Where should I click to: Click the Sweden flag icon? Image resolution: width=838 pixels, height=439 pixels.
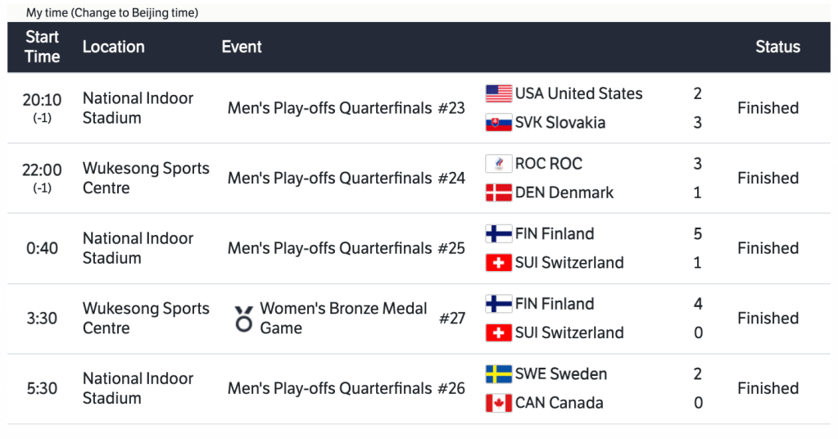(x=498, y=374)
